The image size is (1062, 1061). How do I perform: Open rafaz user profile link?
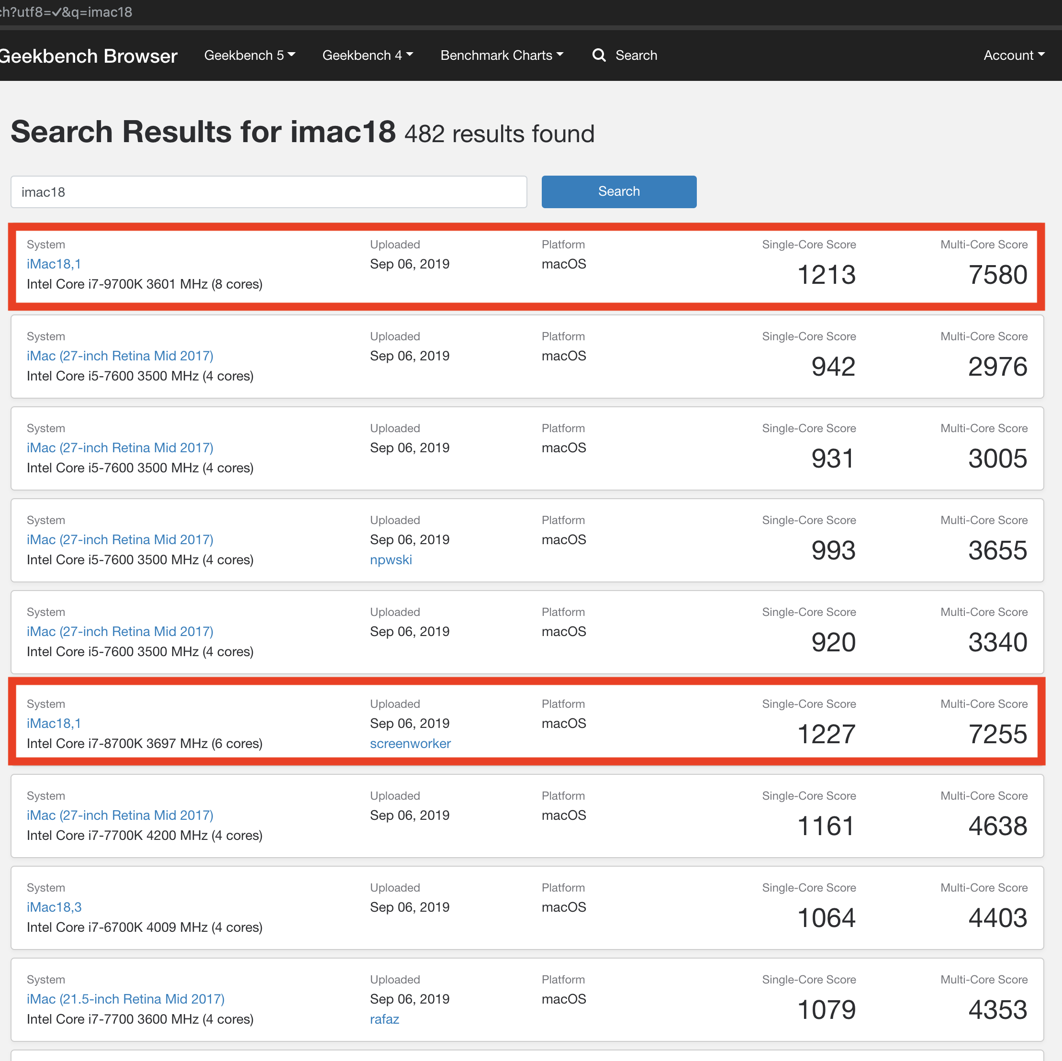click(x=384, y=1019)
